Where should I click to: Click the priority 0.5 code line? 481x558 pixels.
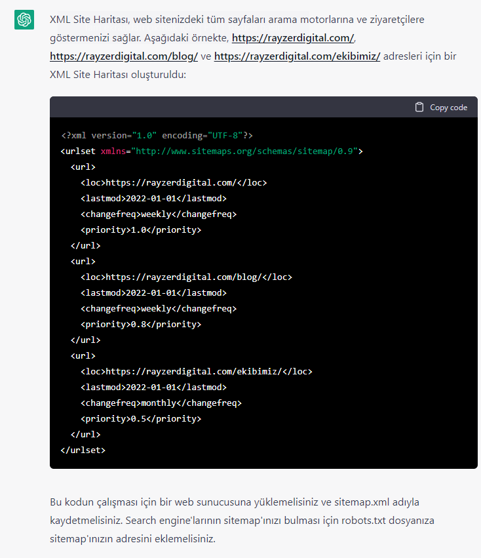(x=141, y=419)
